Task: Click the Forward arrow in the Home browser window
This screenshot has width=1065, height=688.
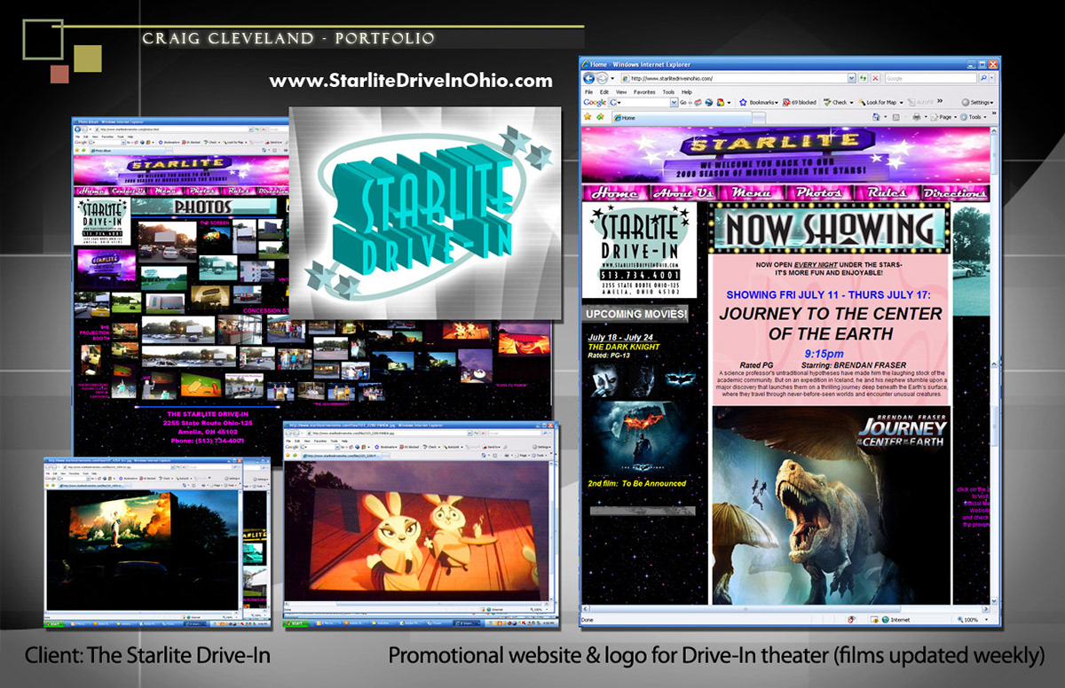Action: click(603, 79)
